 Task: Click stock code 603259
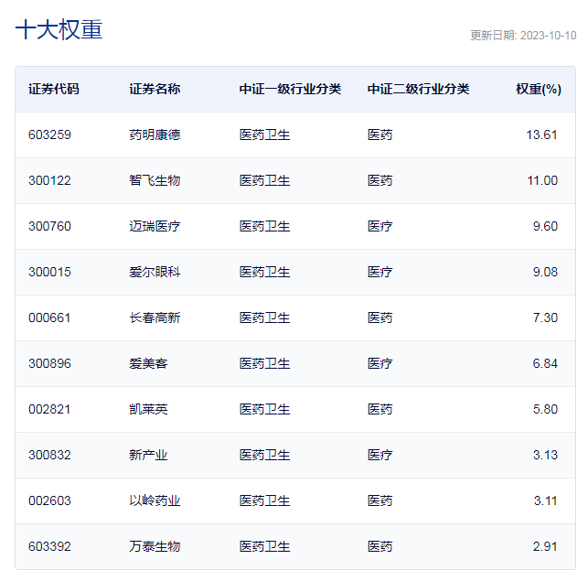click(49, 134)
